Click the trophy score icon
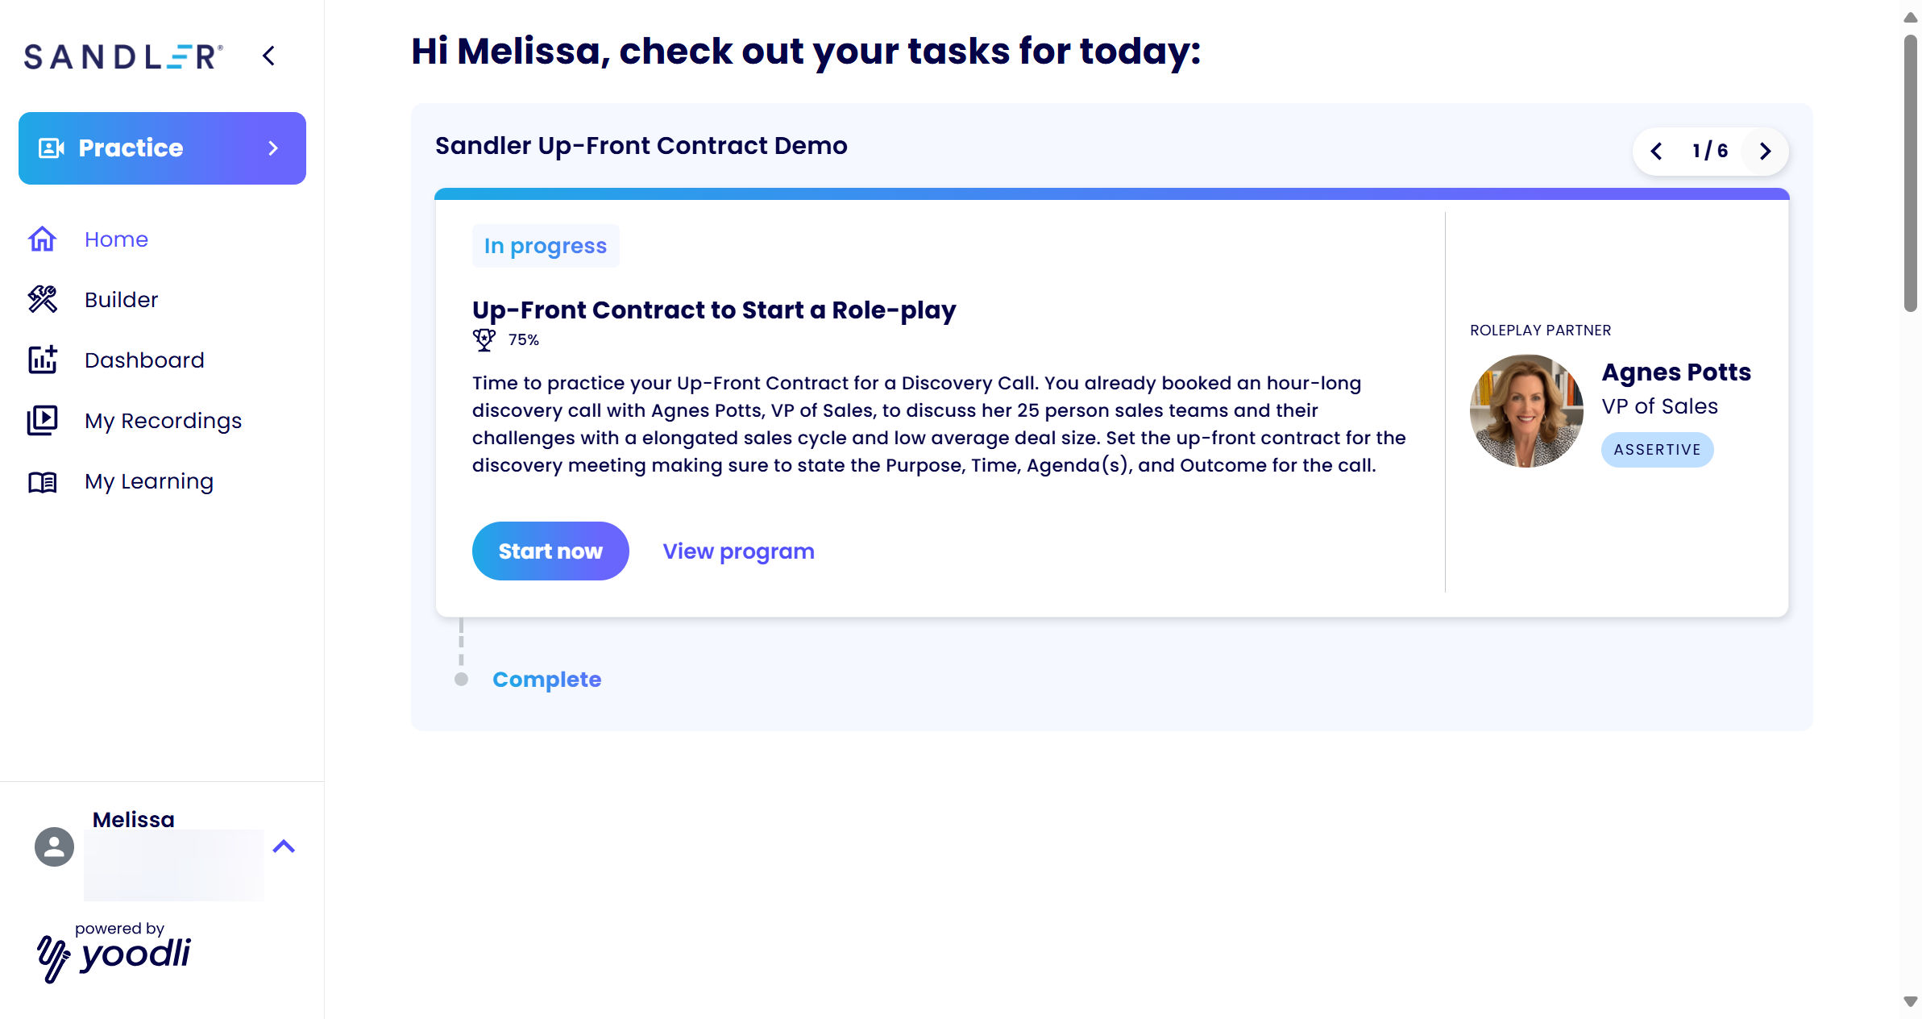 (484, 339)
